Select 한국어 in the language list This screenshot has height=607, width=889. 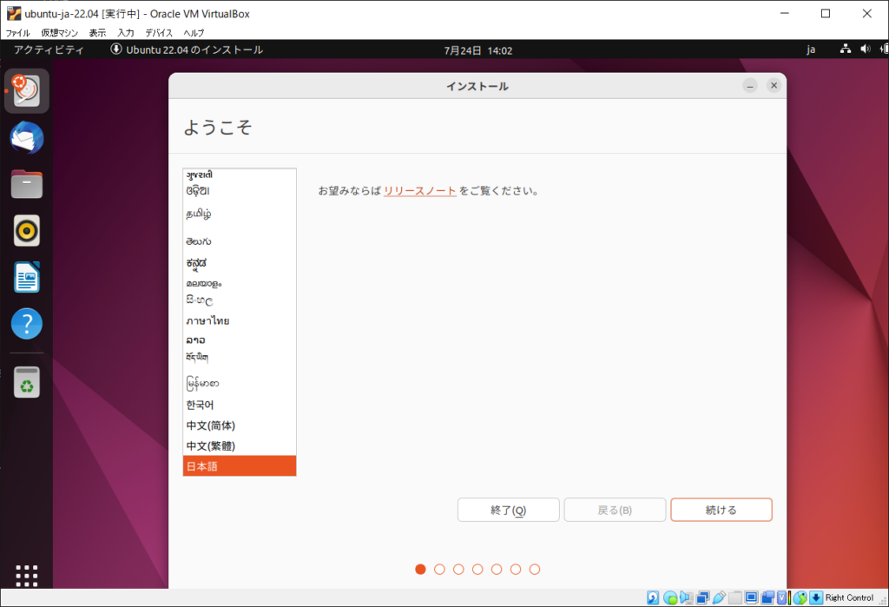240,405
